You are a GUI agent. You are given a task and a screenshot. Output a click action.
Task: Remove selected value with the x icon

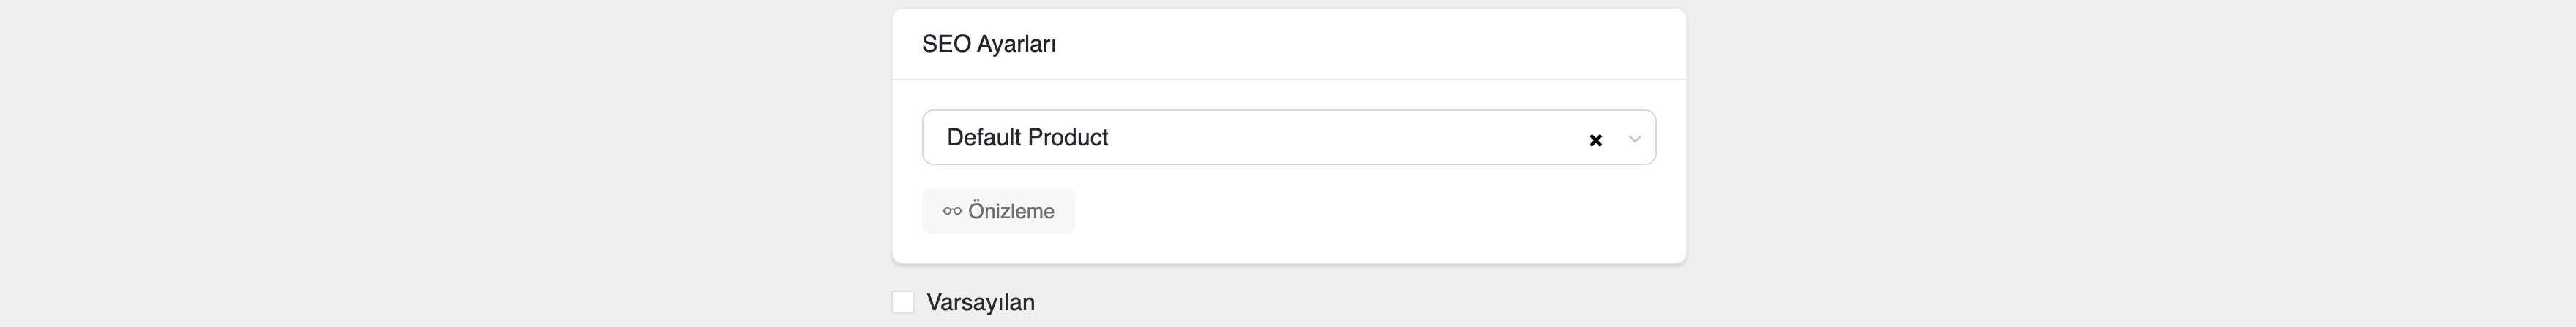tap(1595, 141)
